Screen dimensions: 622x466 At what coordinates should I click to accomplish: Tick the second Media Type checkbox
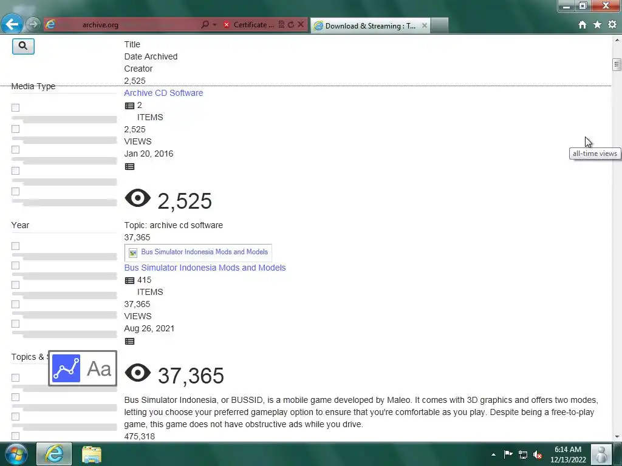[15, 129]
